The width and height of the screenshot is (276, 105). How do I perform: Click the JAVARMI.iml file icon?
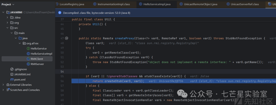[x=12, y=74]
